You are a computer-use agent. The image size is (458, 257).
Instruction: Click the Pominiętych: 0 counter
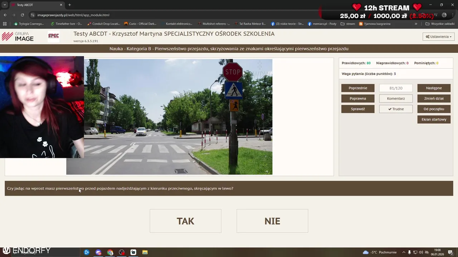[x=426, y=63]
